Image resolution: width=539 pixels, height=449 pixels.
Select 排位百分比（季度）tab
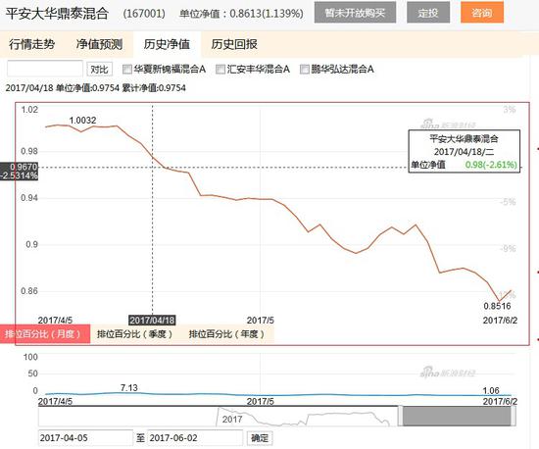(x=135, y=334)
